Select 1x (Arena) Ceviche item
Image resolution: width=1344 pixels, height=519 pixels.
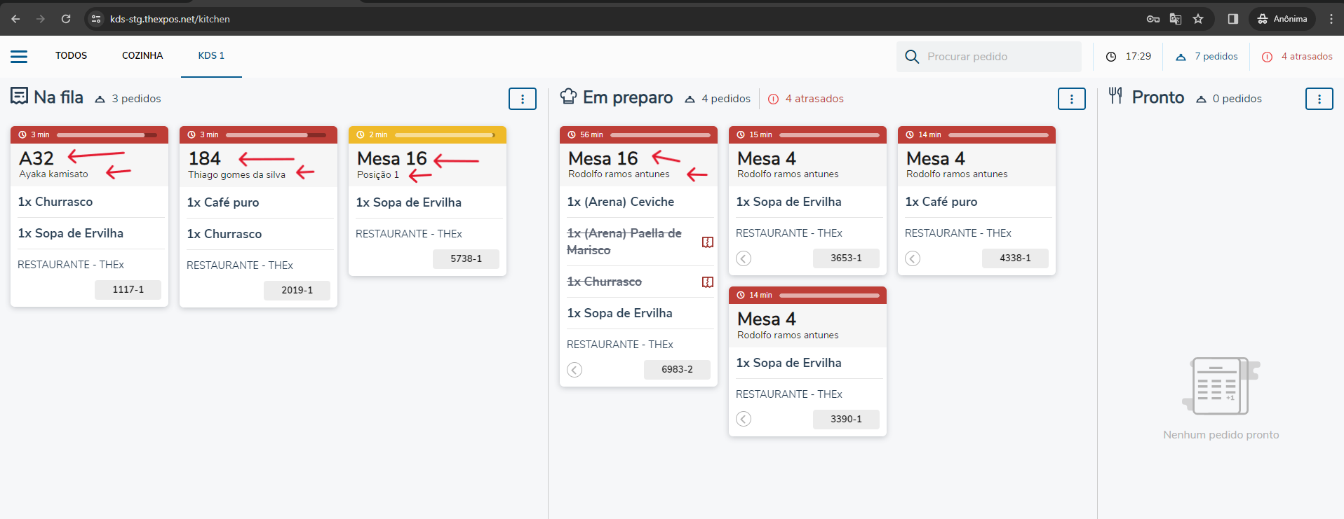621,202
